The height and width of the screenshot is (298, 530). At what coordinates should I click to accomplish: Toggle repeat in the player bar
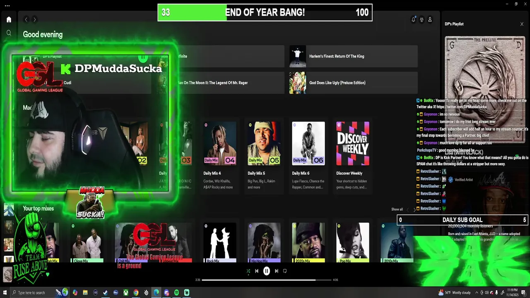click(x=285, y=271)
